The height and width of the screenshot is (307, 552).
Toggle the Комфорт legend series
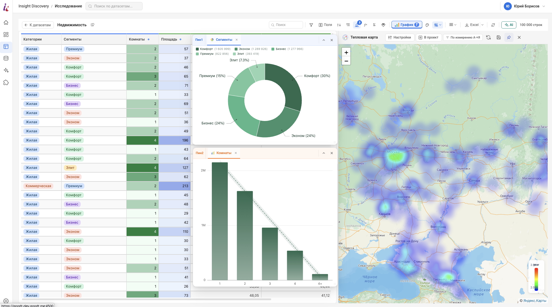[x=213, y=49]
